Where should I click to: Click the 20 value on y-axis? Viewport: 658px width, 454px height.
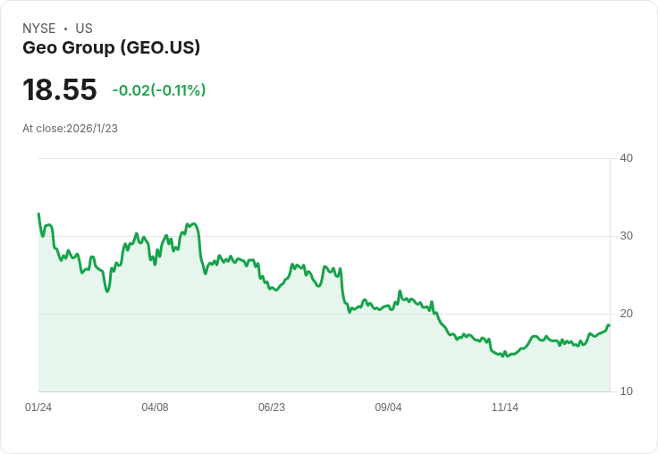click(626, 314)
